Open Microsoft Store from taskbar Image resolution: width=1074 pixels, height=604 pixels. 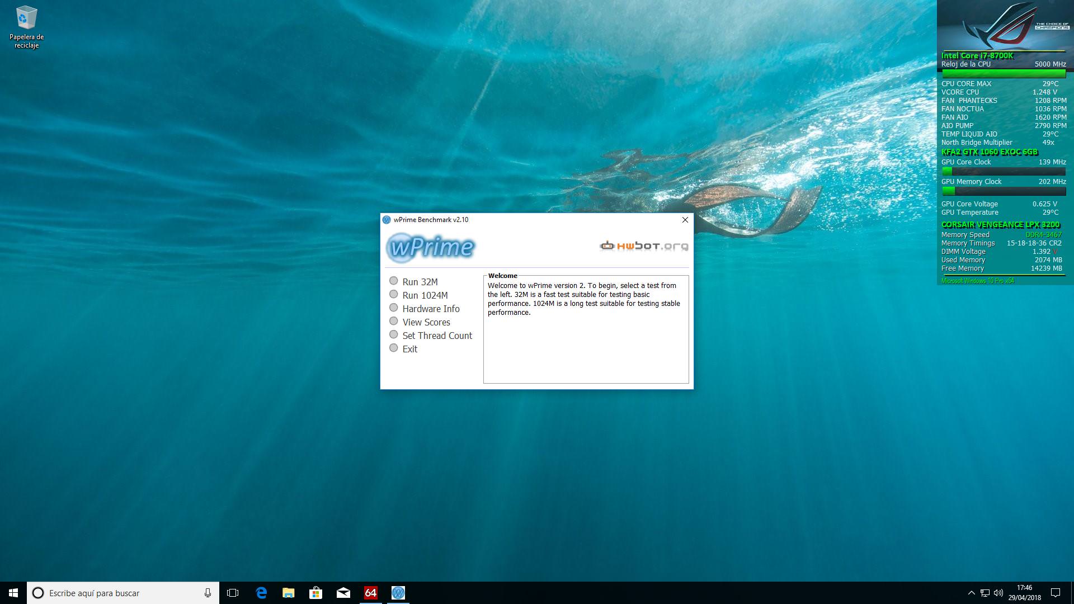click(316, 593)
